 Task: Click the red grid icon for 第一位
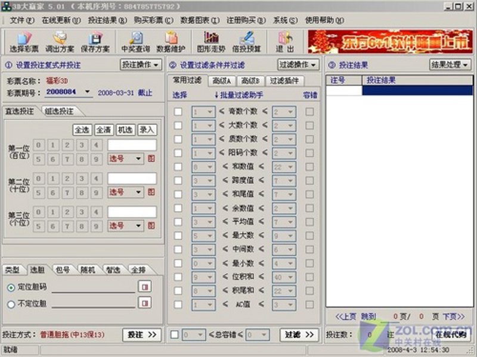(151, 158)
